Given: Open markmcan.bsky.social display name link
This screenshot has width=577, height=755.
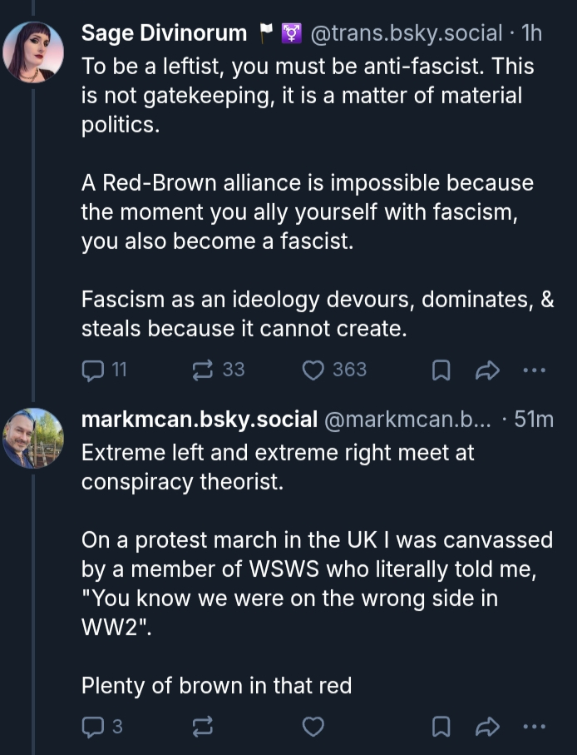Looking at the screenshot, I should pos(200,420).
